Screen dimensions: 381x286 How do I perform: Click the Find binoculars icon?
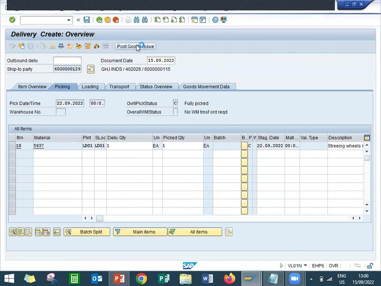[137, 20]
